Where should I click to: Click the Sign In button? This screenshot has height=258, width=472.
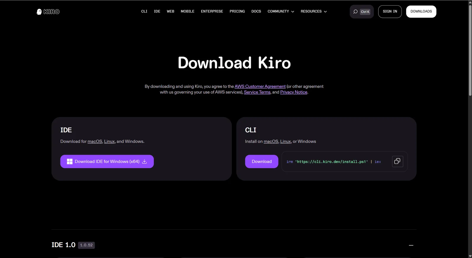pos(390,12)
